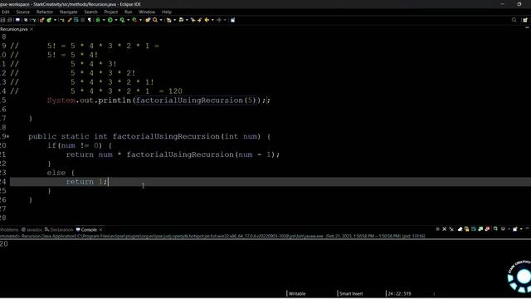Screen dimensions: 531x299
Task: Close the Recursion.java editor tab
Action: pyautogui.click(x=32, y=29)
